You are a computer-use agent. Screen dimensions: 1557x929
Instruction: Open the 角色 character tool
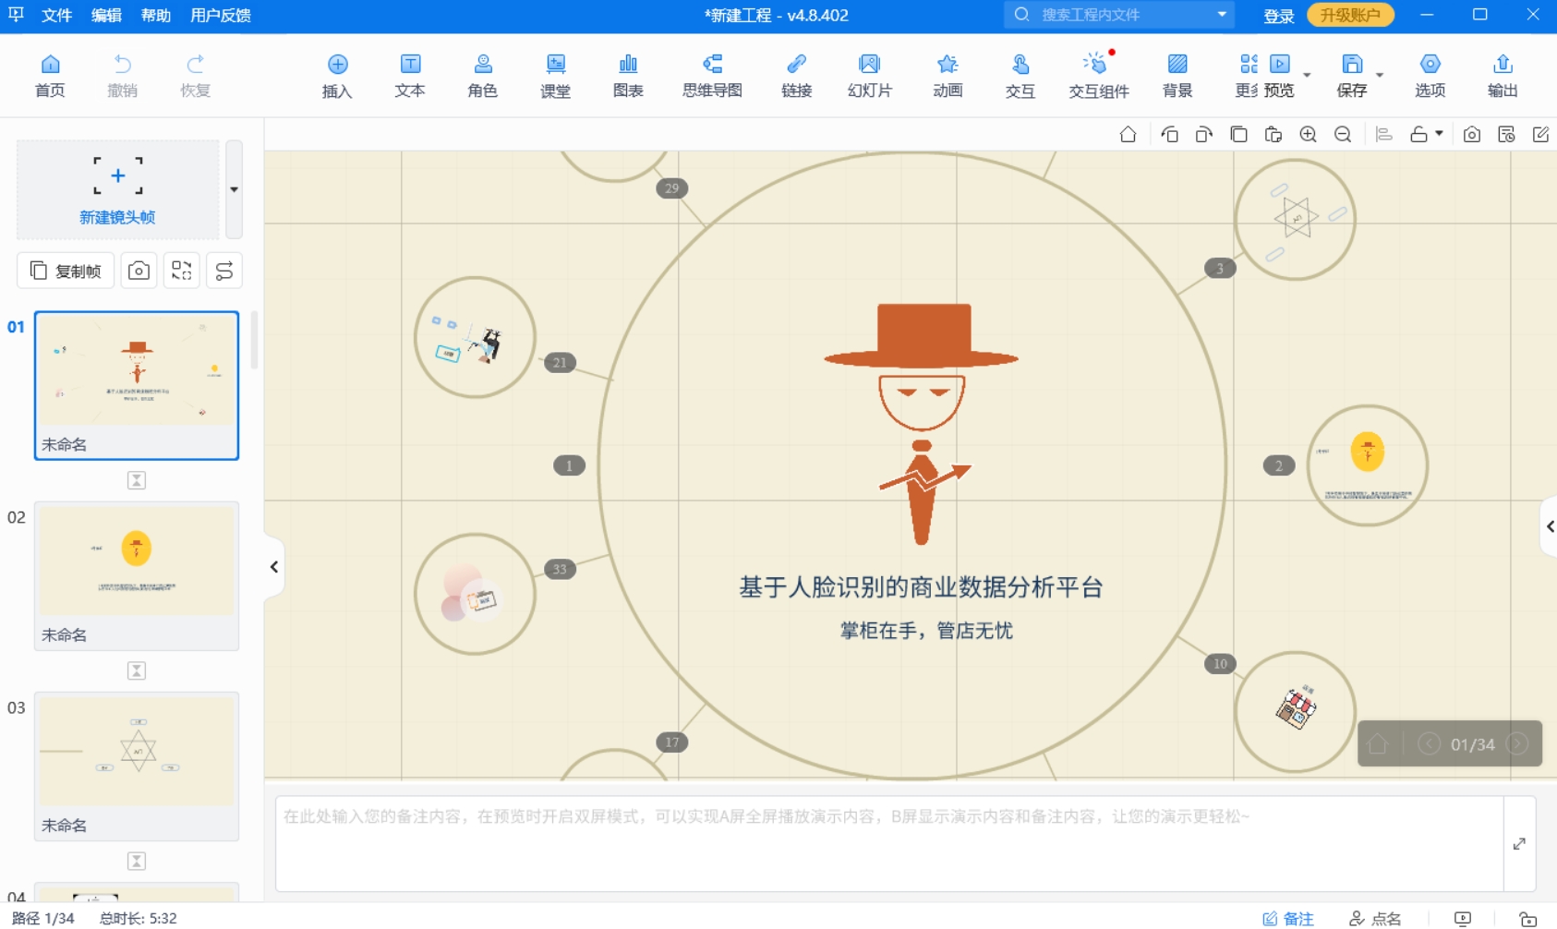[x=482, y=76]
